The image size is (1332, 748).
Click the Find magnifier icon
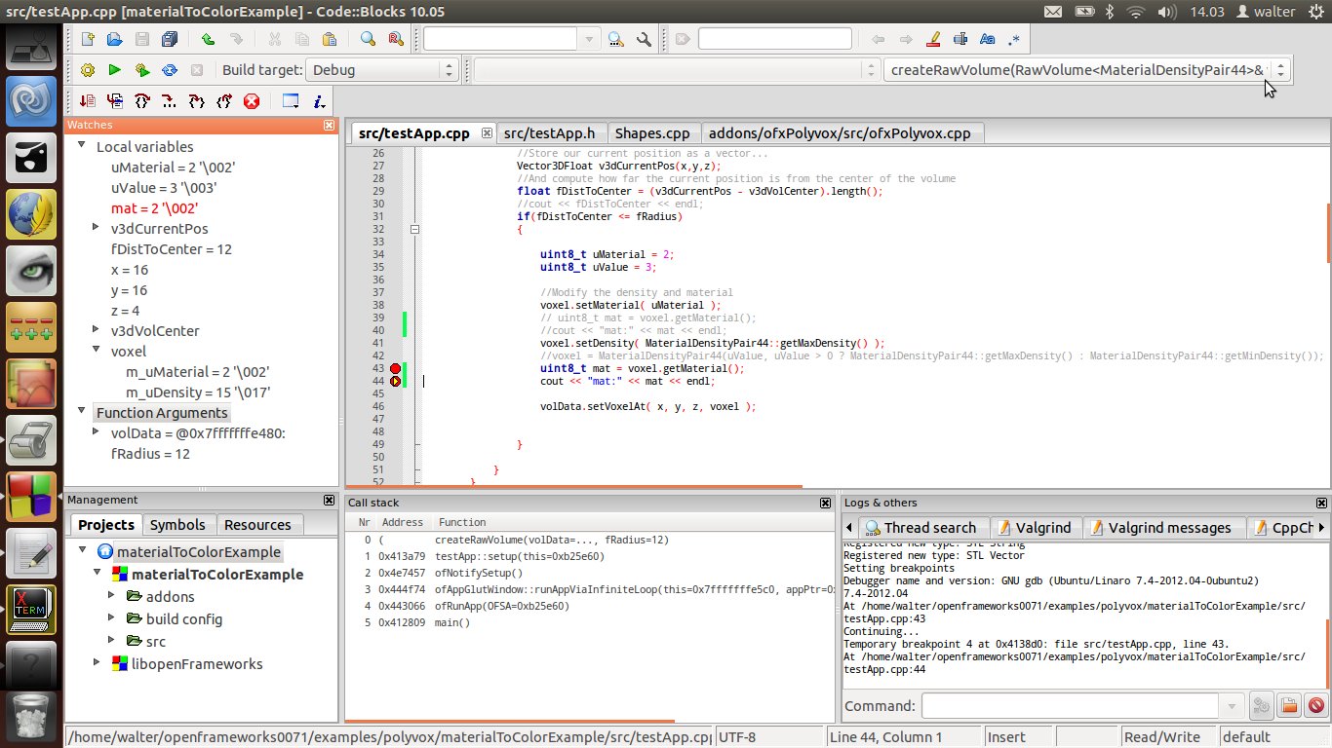(368, 40)
